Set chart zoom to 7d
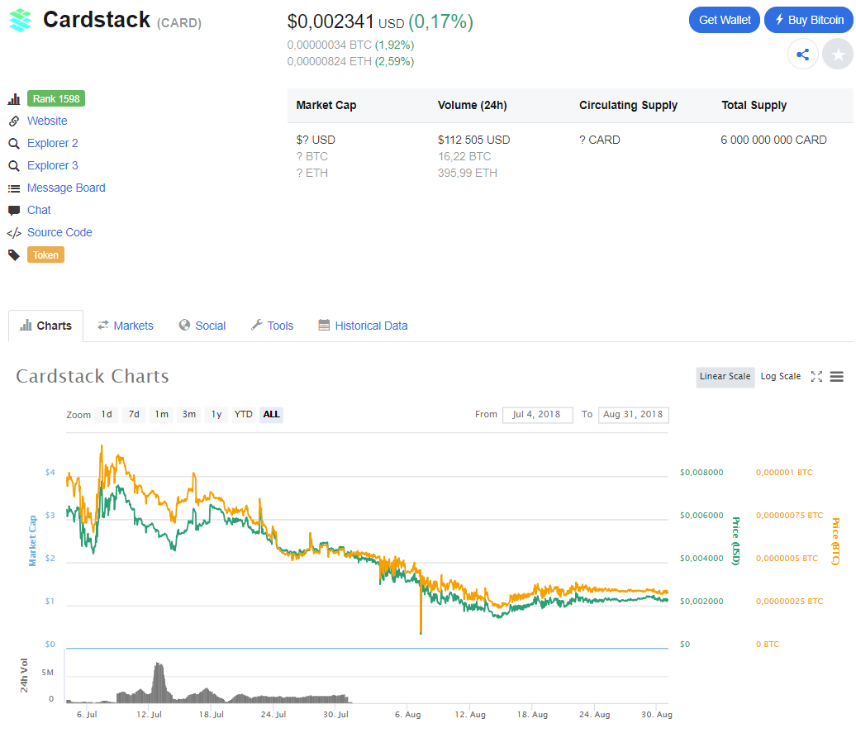 tap(134, 415)
